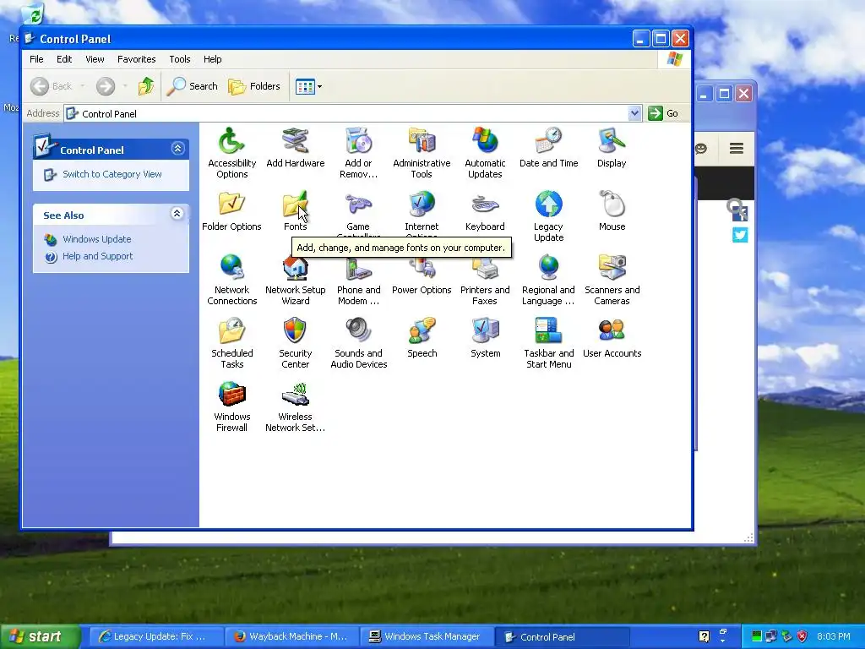Open Automatic Updates icon

point(485,141)
